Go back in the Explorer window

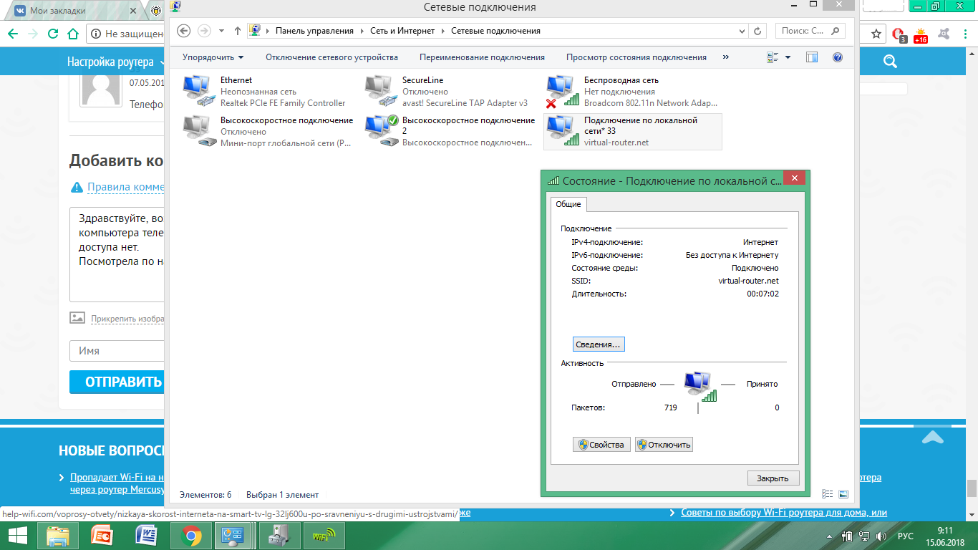[x=184, y=31]
